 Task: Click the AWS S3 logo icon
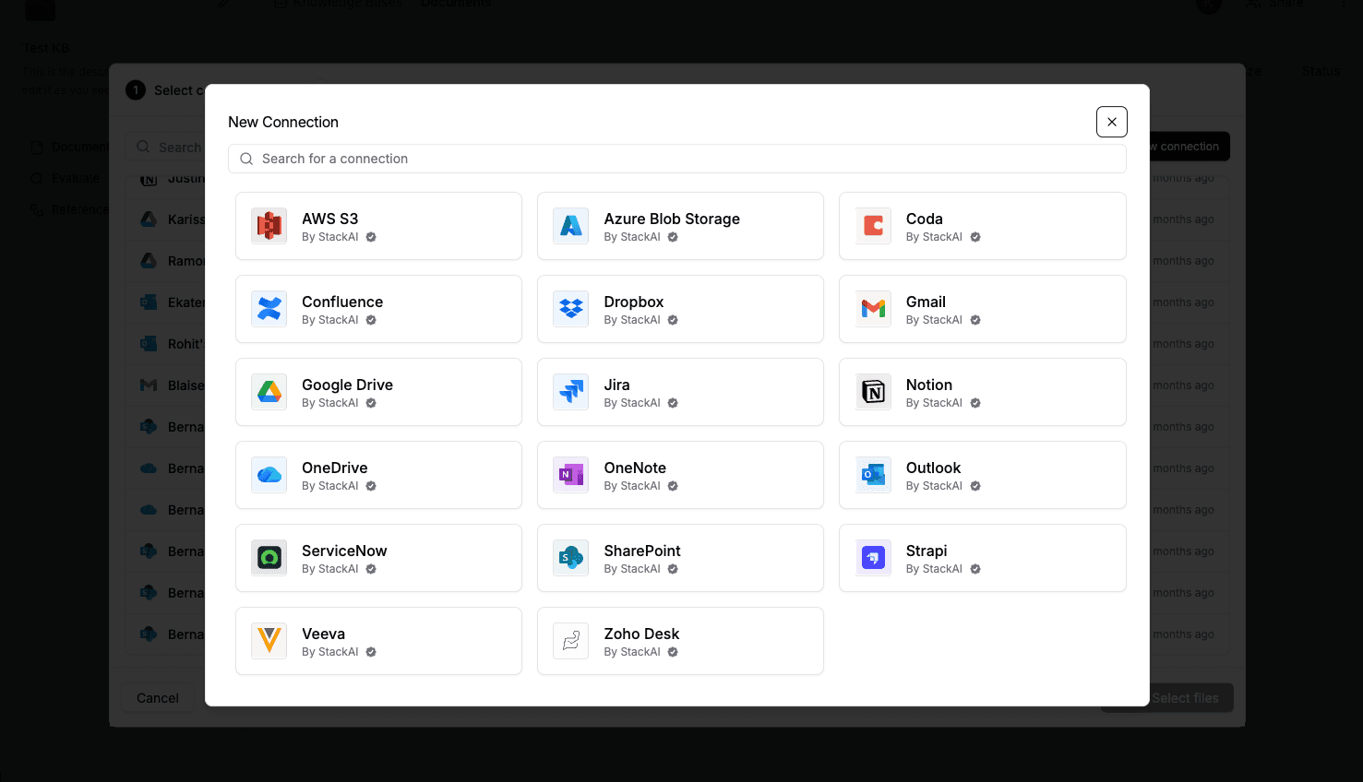click(269, 226)
